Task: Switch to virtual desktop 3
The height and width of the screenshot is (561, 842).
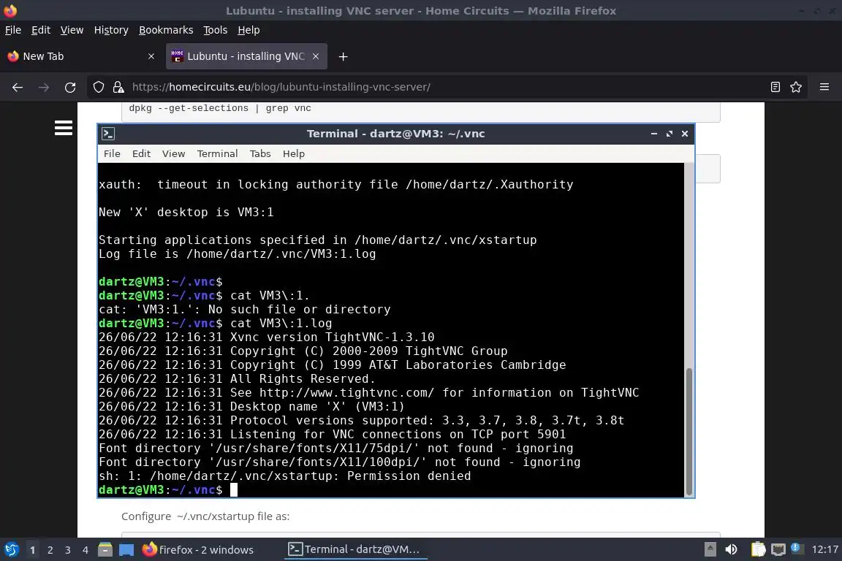Action: pyautogui.click(x=68, y=550)
